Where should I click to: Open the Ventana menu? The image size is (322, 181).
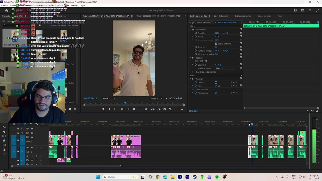pos(75,6)
